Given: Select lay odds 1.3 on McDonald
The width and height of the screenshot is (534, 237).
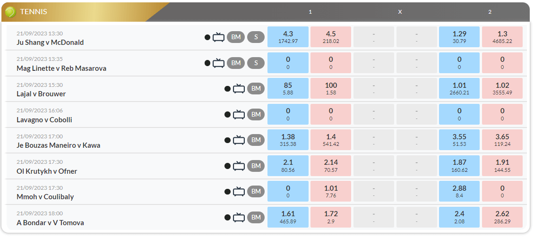Looking at the screenshot, I should click(502, 37).
